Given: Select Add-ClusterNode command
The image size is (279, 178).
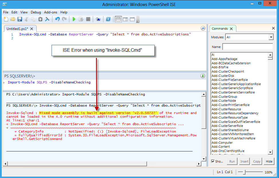Looking at the screenshot, I should pos(224,101).
